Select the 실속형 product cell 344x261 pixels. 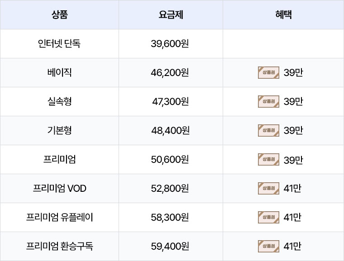pos(59,101)
